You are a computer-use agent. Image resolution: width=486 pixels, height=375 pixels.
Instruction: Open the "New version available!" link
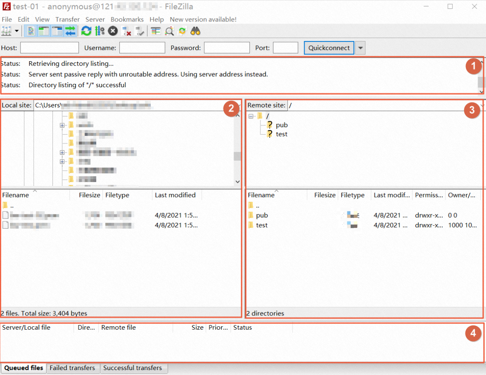point(203,19)
